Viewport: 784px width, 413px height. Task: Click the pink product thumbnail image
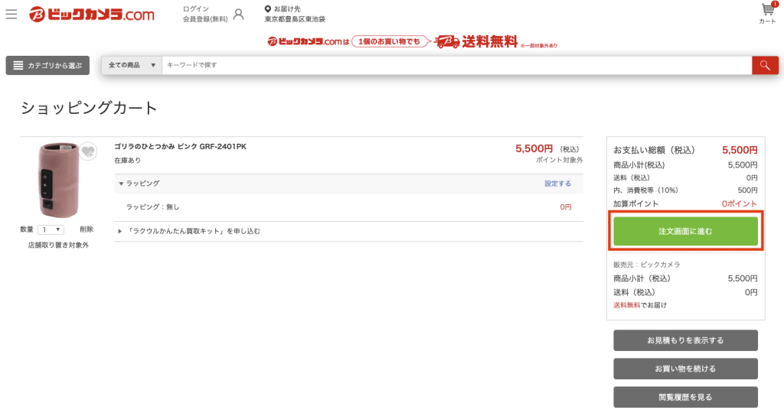(56, 180)
